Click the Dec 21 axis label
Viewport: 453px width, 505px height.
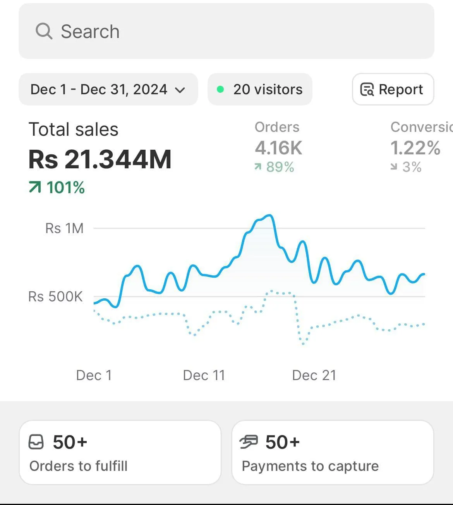click(x=314, y=375)
